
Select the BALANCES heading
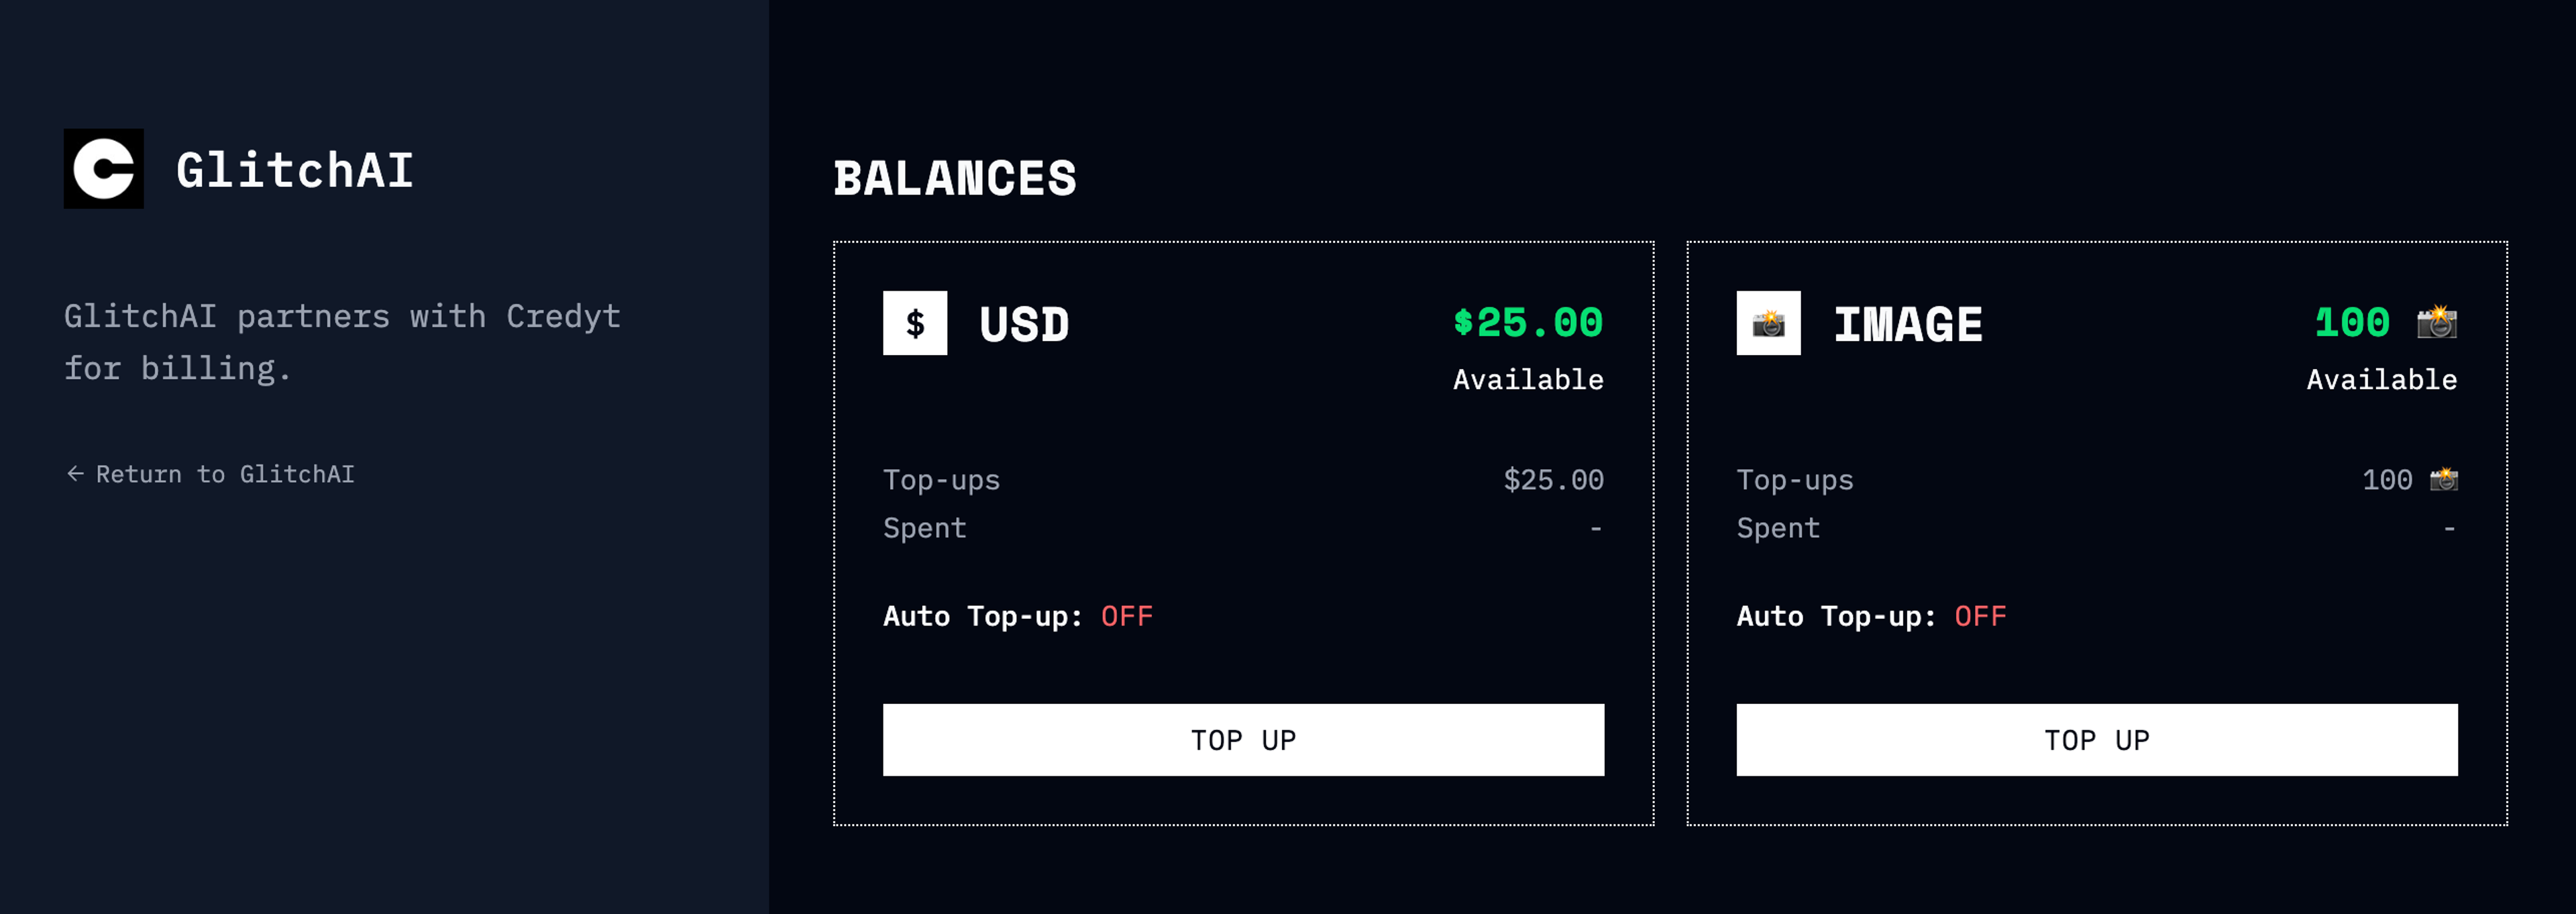pyautogui.click(x=956, y=177)
